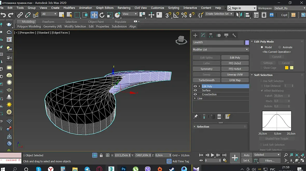
Task: Hide the Surface modifier via eye icon
Action: tap(195, 90)
